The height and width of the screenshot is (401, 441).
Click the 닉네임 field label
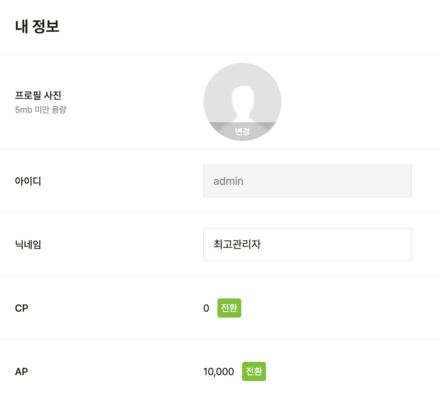(x=28, y=245)
